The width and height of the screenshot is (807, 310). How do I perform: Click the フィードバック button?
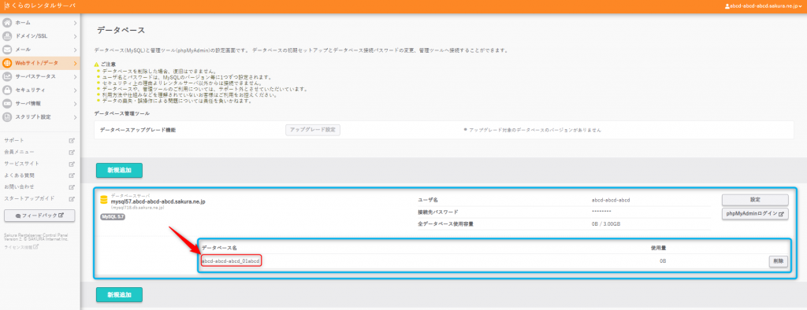coord(39,216)
